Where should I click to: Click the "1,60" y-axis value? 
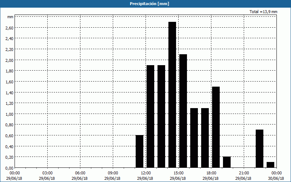9,82
